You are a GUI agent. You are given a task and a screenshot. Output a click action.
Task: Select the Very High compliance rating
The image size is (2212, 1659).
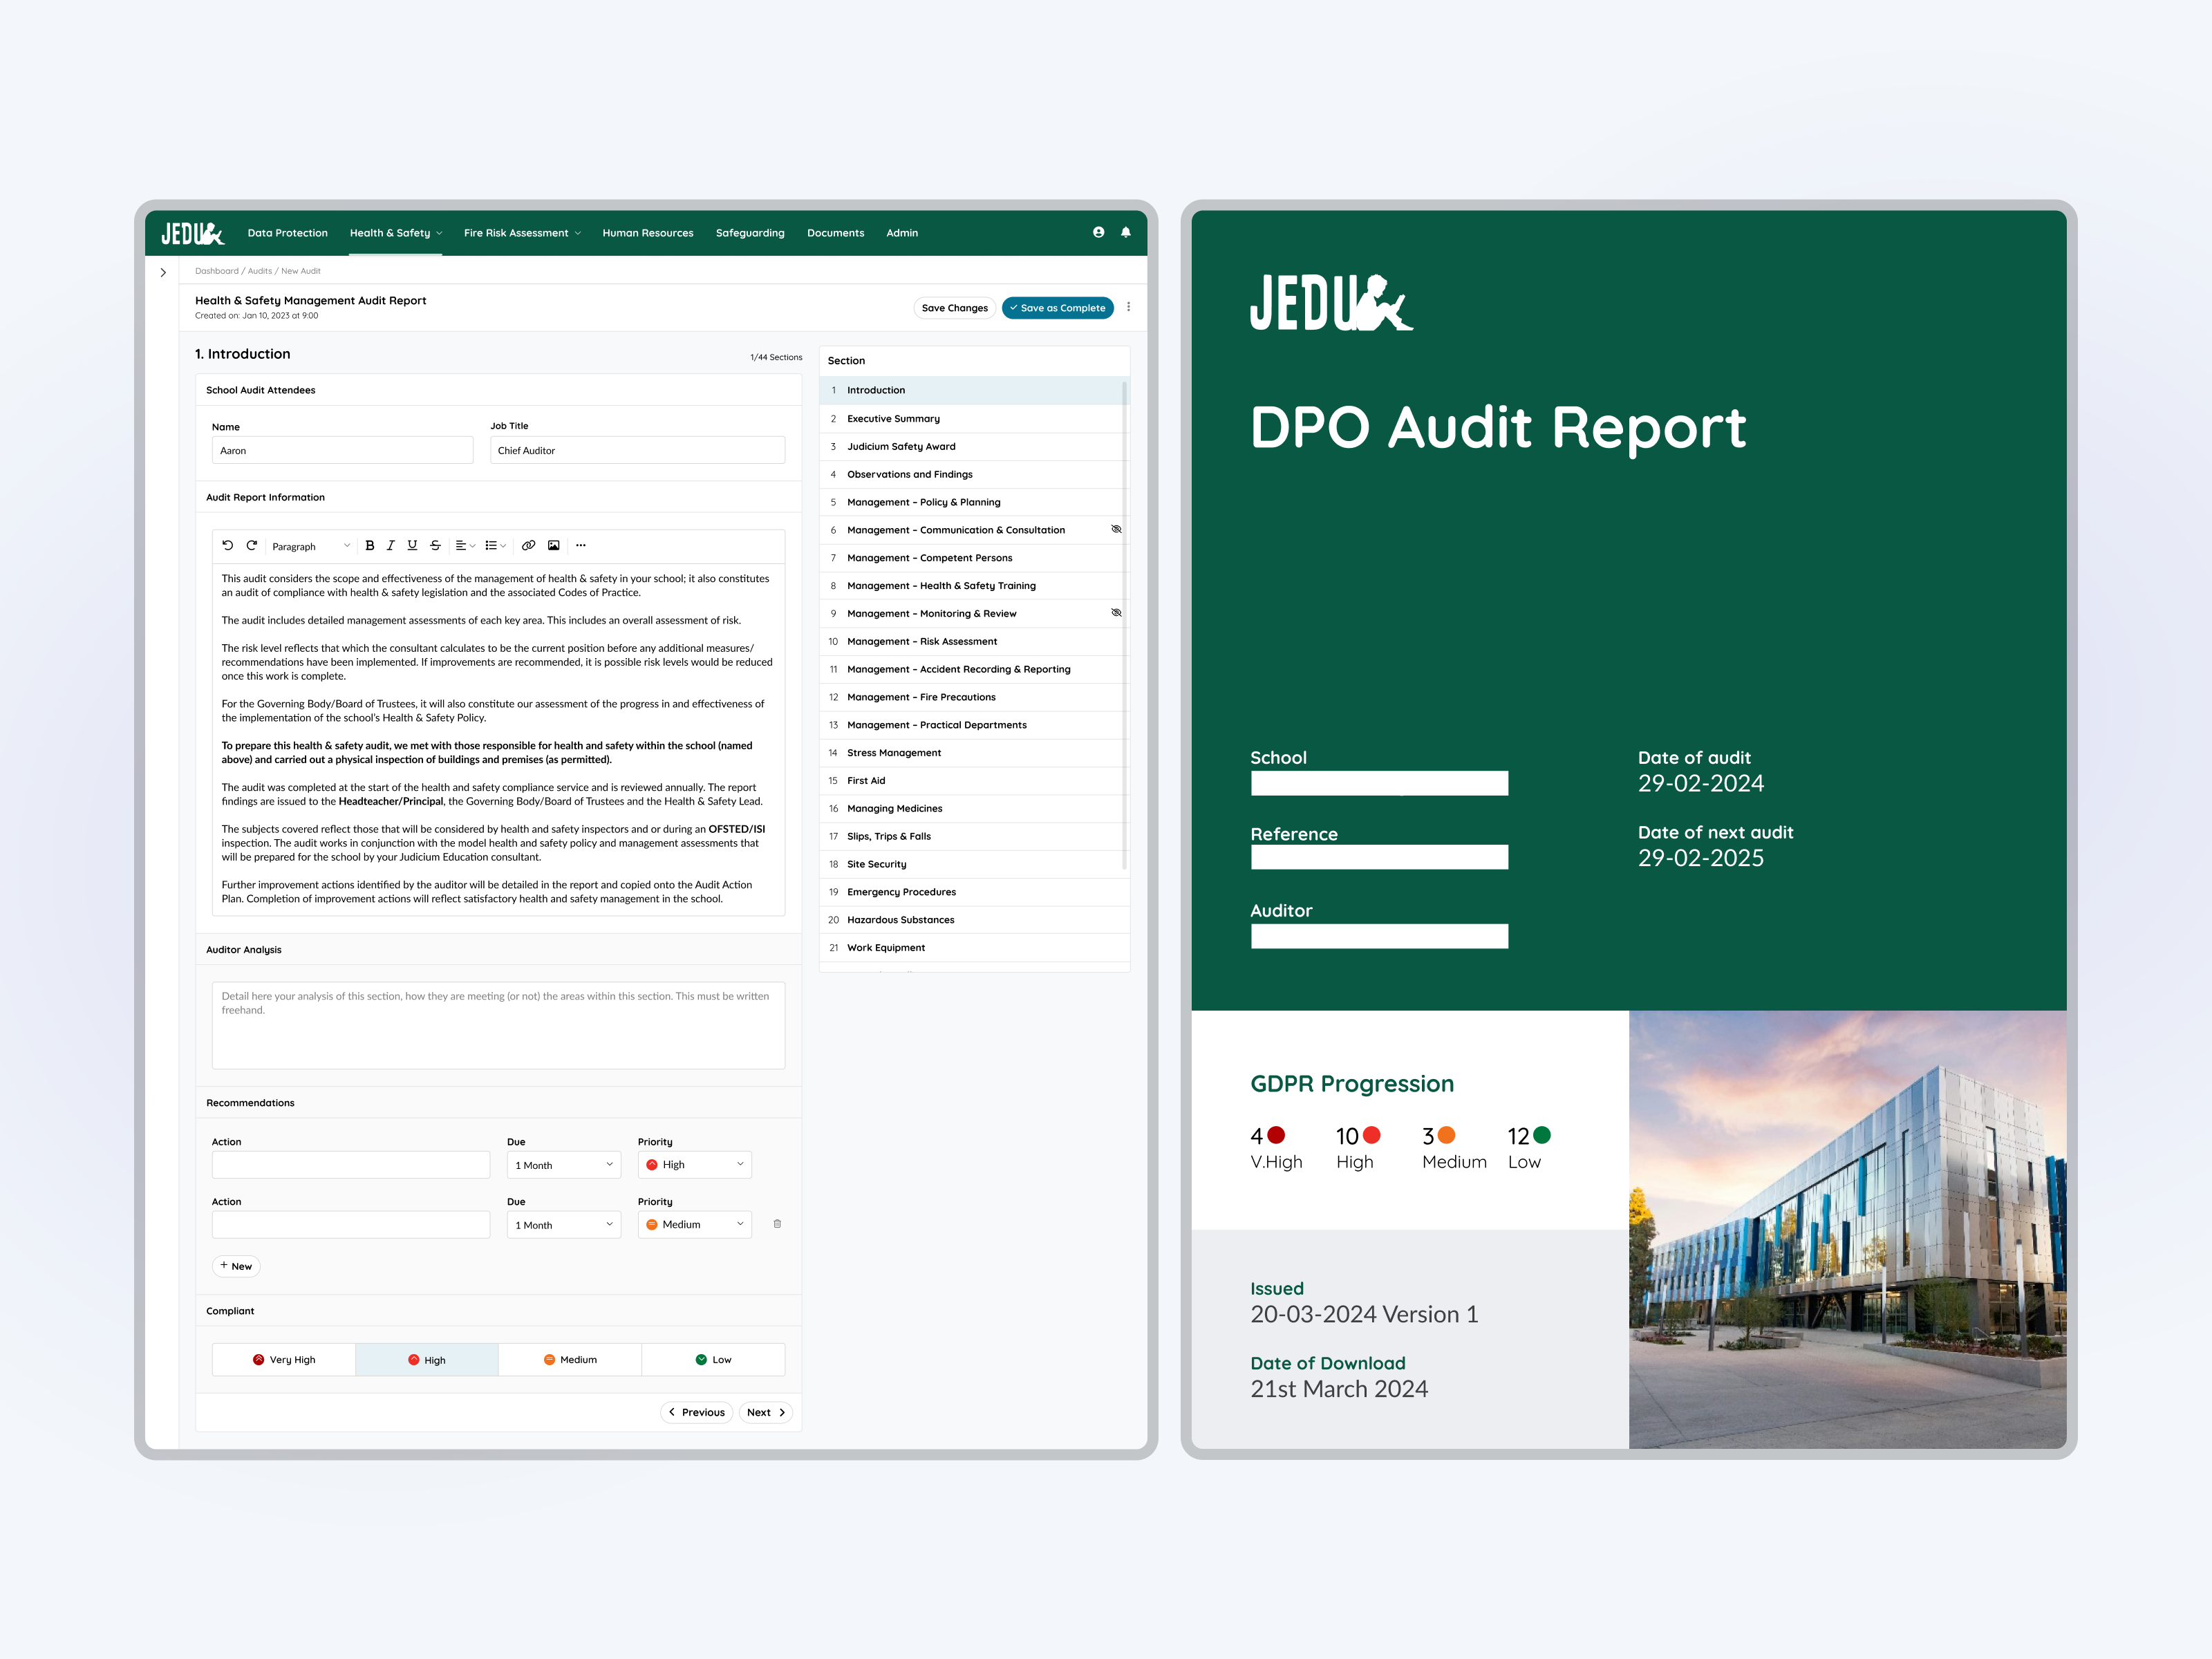tap(284, 1360)
